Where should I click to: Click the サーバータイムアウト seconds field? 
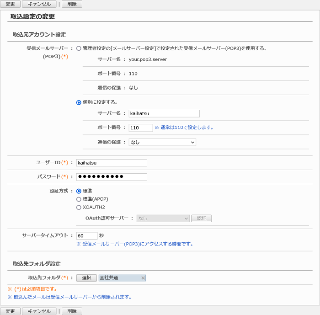pos(87,236)
